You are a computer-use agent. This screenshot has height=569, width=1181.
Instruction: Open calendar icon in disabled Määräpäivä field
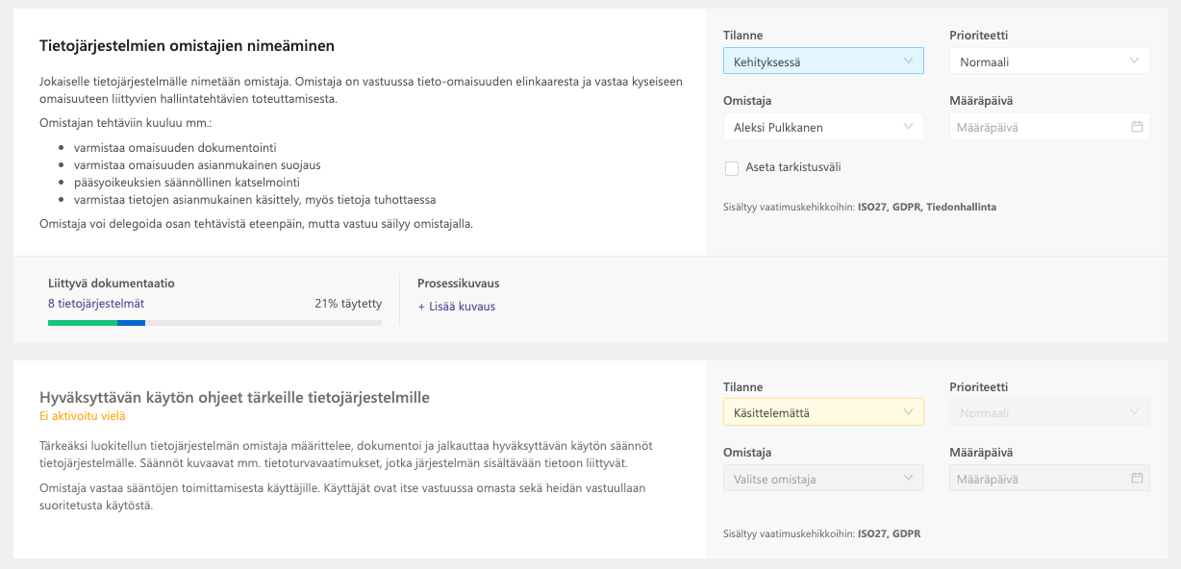point(1136,478)
